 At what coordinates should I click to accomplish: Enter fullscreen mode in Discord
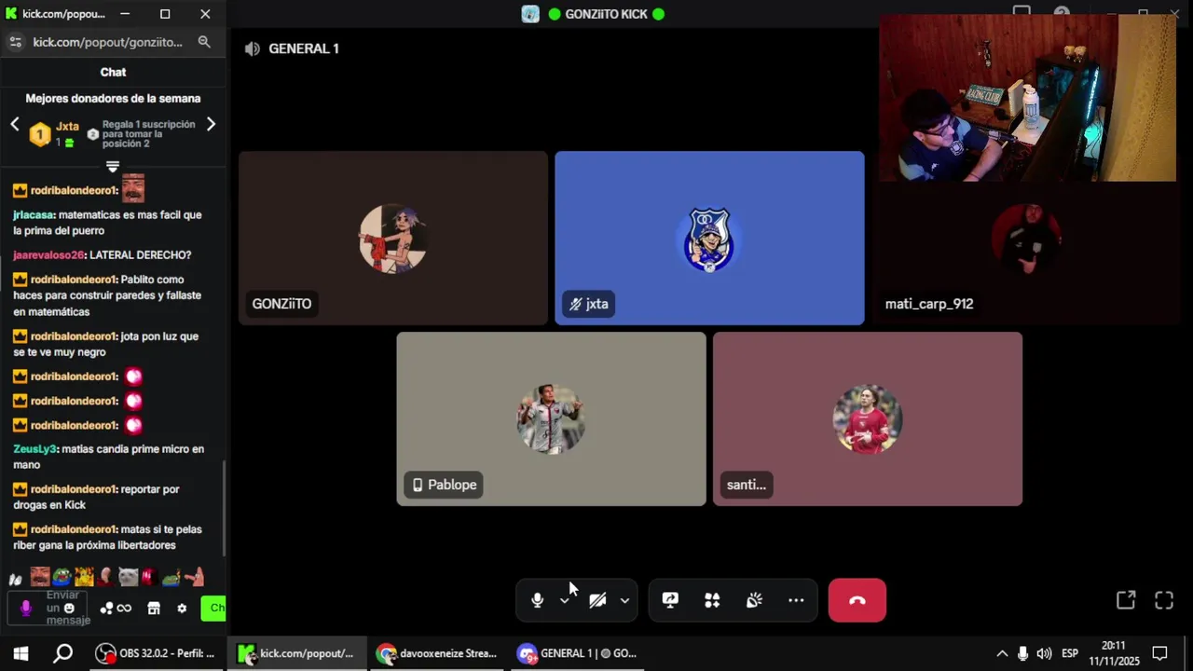1164,600
